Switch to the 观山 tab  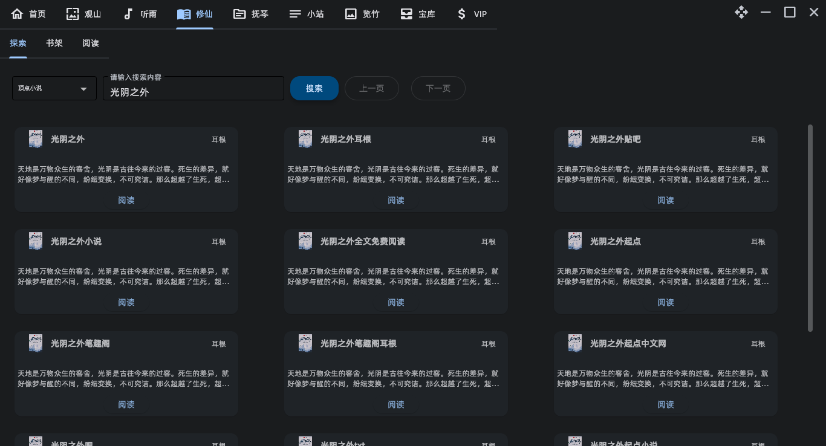coord(93,14)
